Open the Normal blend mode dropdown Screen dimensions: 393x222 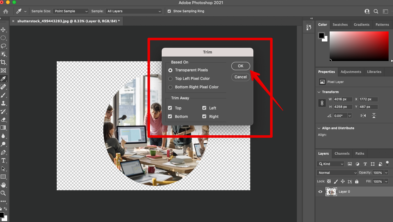point(337,173)
